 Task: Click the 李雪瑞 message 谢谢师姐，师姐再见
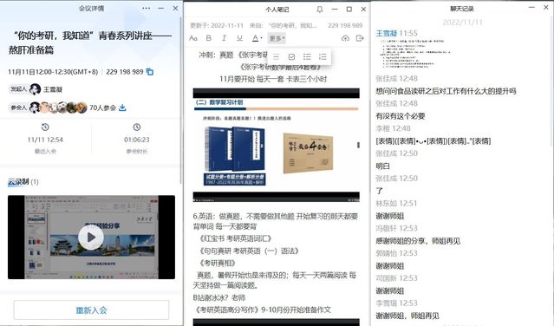pos(407,316)
